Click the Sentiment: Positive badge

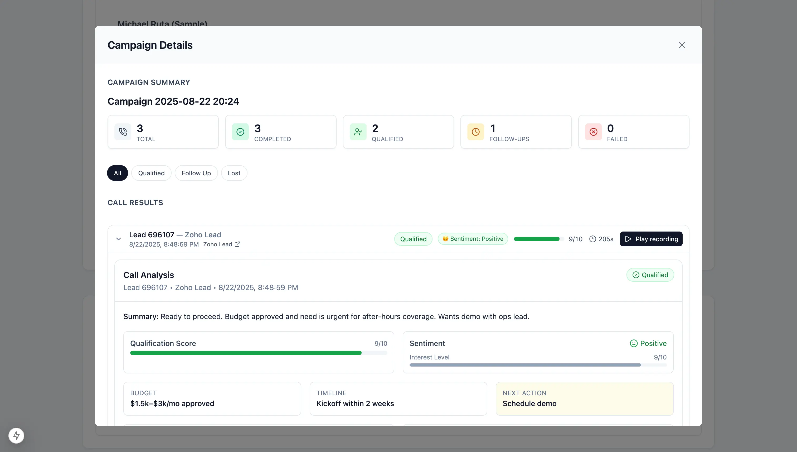tap(473, 239)
